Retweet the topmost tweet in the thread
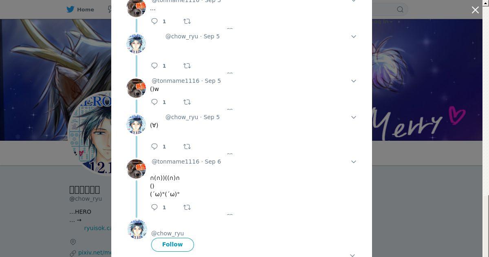The image size is (489, 257). pyautogui.click(x=187, y=21)
